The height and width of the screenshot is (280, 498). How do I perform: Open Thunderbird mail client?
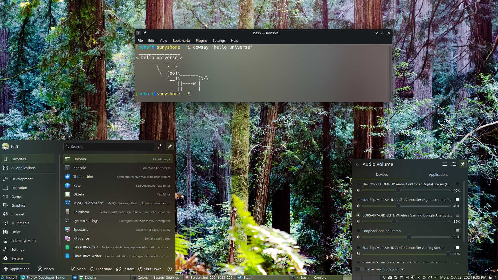118,177
